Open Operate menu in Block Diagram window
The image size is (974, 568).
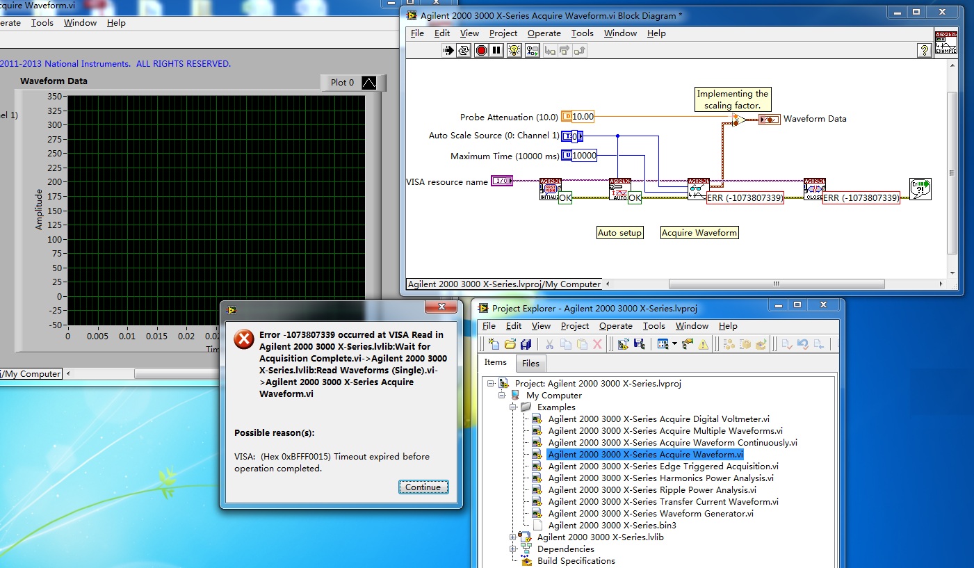coord(544,33)
